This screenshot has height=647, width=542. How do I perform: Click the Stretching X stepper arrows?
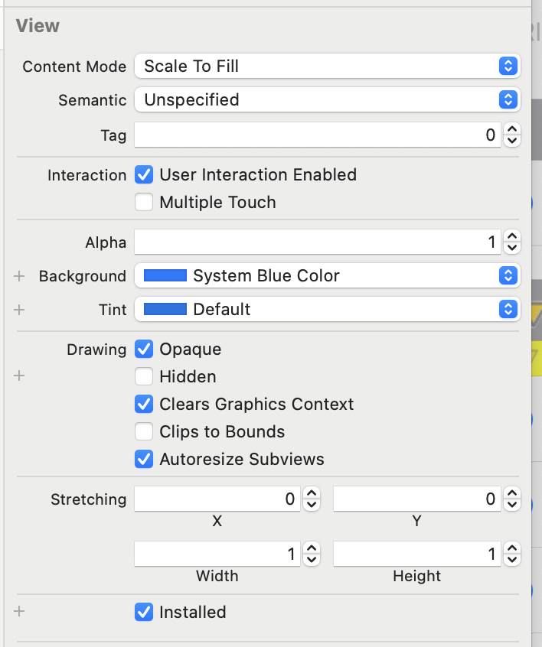coord(312,499)
